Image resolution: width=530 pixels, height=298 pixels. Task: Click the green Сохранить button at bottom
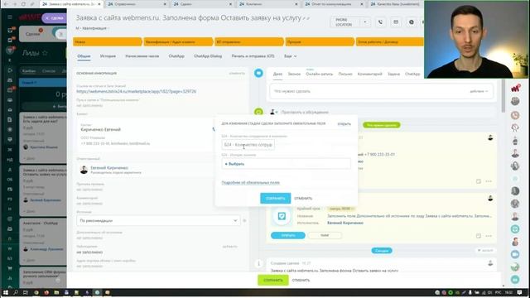coord(273,280)
